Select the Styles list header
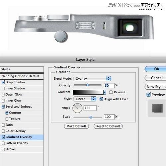The image size is (166, 166). coord(22,69)
